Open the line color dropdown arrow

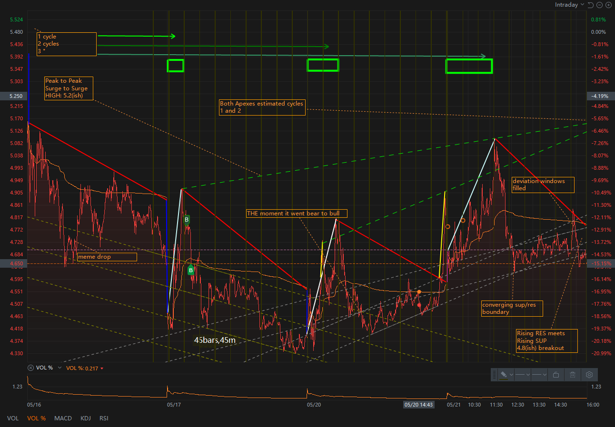click(x=511, y=375)
